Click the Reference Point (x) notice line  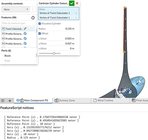point(42,117)
